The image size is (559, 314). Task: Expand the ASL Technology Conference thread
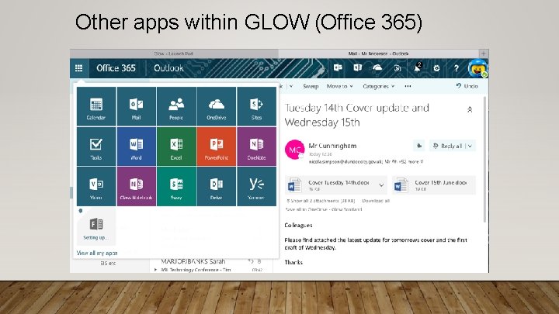pos(155,270)
